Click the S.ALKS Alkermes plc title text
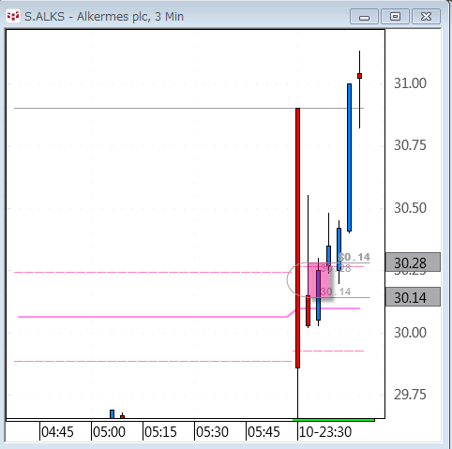This screenshot has width=452, height=449. tap(104, 17)
